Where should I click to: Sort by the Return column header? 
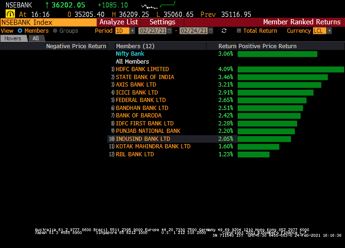227,46
